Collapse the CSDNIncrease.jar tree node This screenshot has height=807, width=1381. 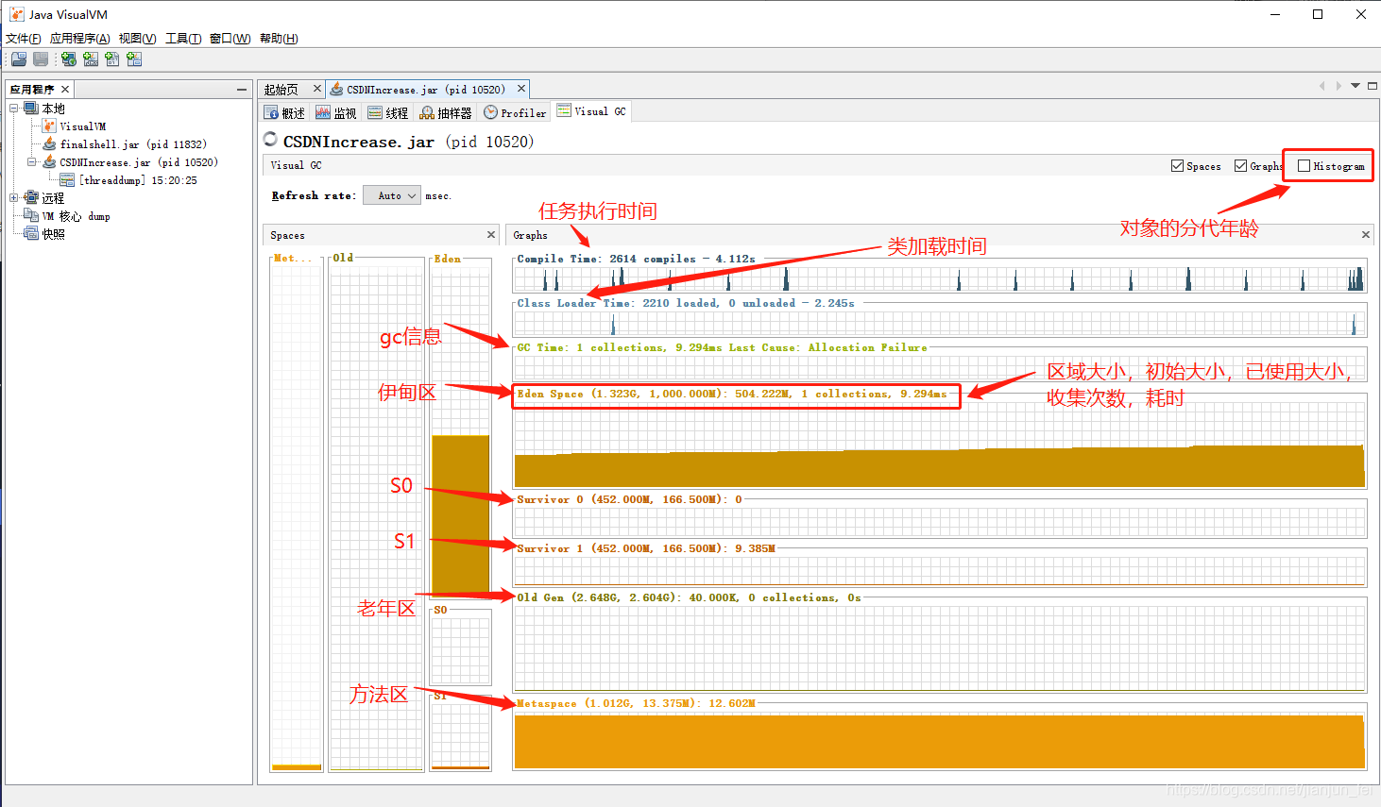point(32,162)
